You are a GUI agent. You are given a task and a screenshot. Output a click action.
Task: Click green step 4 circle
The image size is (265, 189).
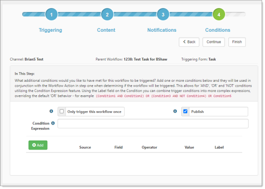(x=219, y=14)
